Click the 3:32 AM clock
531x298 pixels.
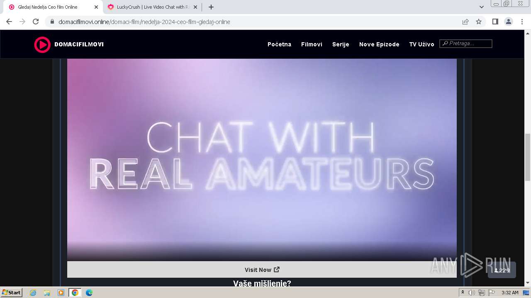[510, 293]
